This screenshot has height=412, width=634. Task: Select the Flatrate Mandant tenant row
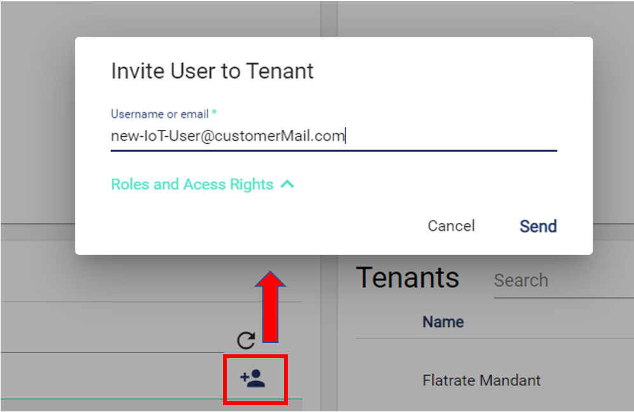(x=482, y=380)
